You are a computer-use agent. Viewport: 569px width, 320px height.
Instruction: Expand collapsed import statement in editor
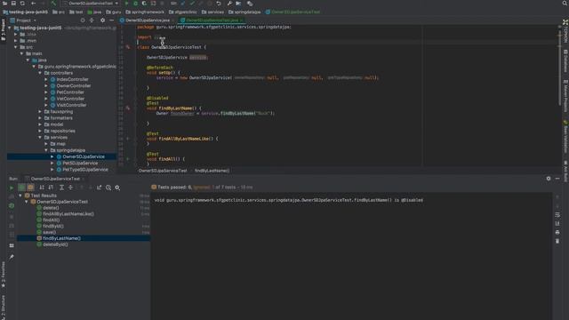(157, 37)
